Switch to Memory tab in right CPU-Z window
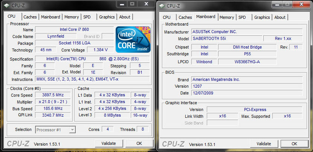This screenshot has height=152, width=313. pos(227,17)
